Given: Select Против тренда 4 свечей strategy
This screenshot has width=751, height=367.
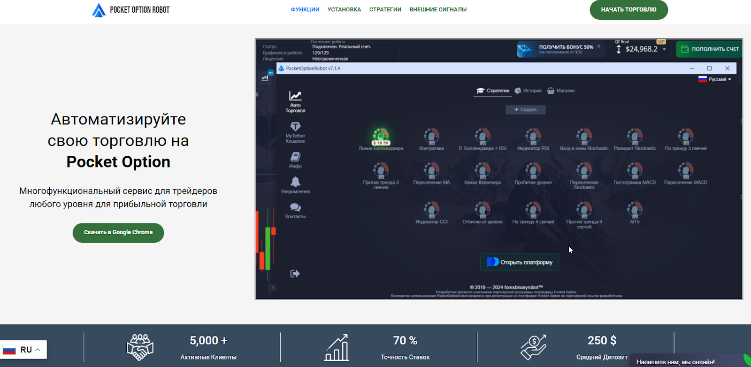Looking at the screenshot, I should (x=584, y=210).
